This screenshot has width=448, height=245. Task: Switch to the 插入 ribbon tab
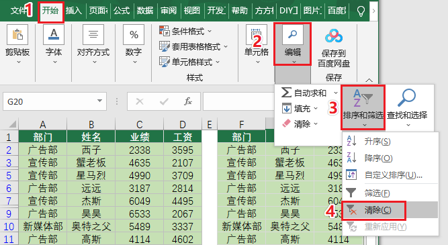[x=74, y=11]
